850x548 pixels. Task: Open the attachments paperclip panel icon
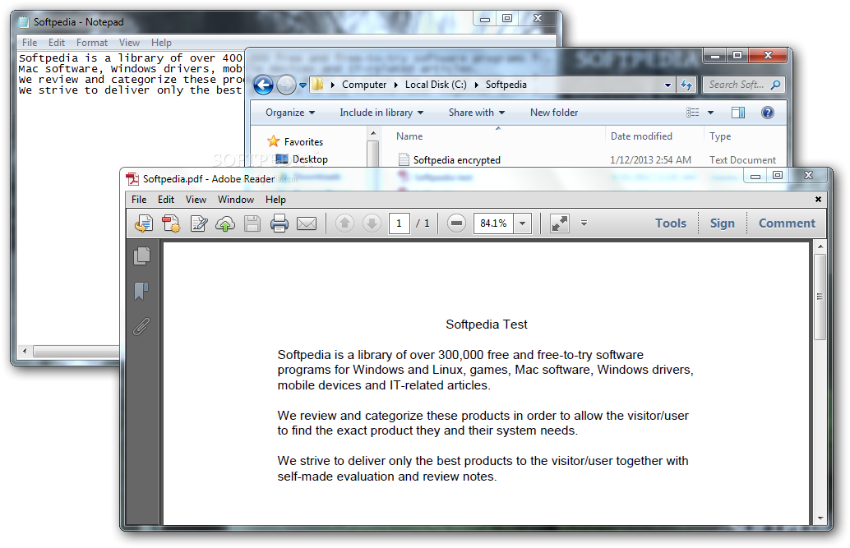point(141,326)
